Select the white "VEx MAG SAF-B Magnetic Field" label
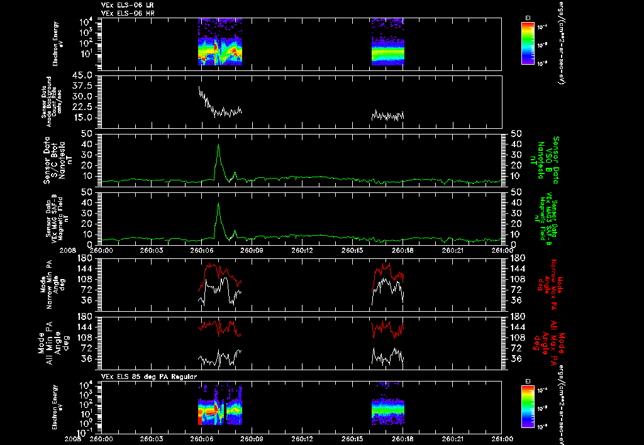Viewport: 644px width, 445px height. 57,219
